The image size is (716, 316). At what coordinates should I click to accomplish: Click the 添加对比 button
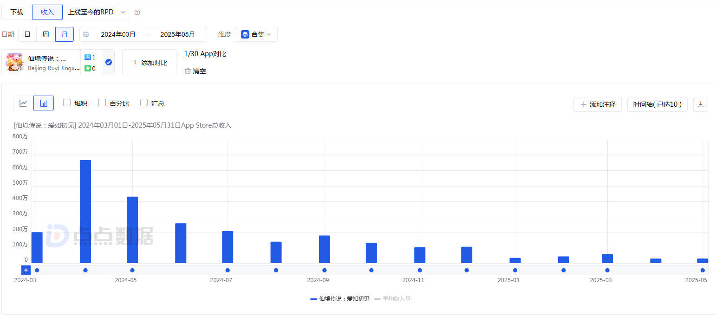149,62
